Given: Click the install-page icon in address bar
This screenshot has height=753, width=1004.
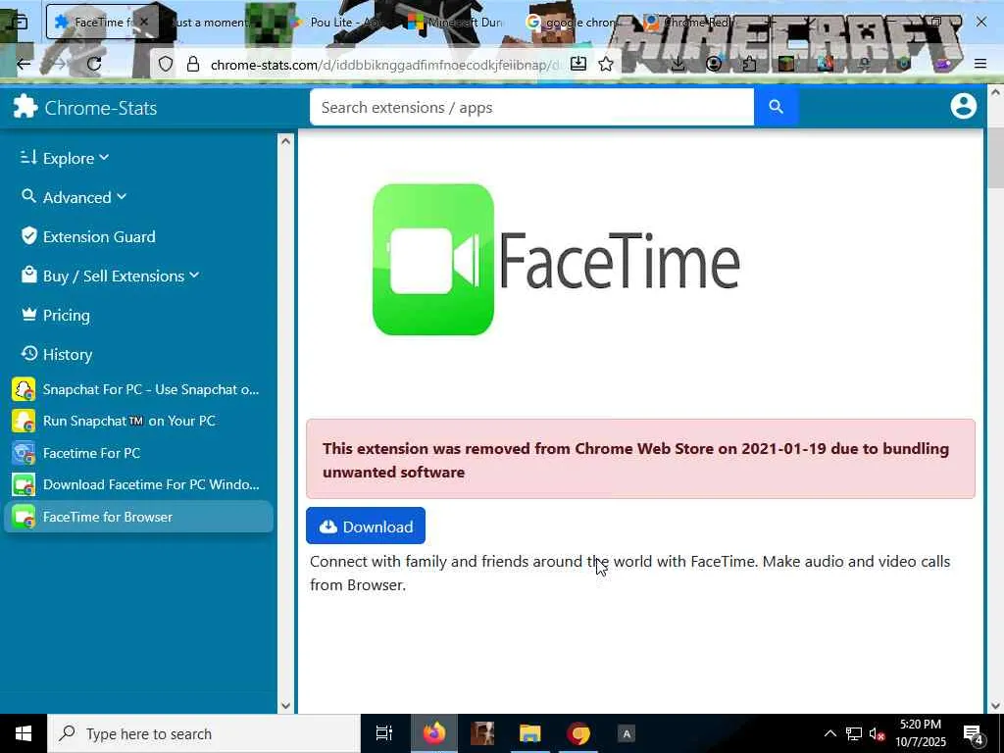Looking at the screenshot, I should point(578,64).
